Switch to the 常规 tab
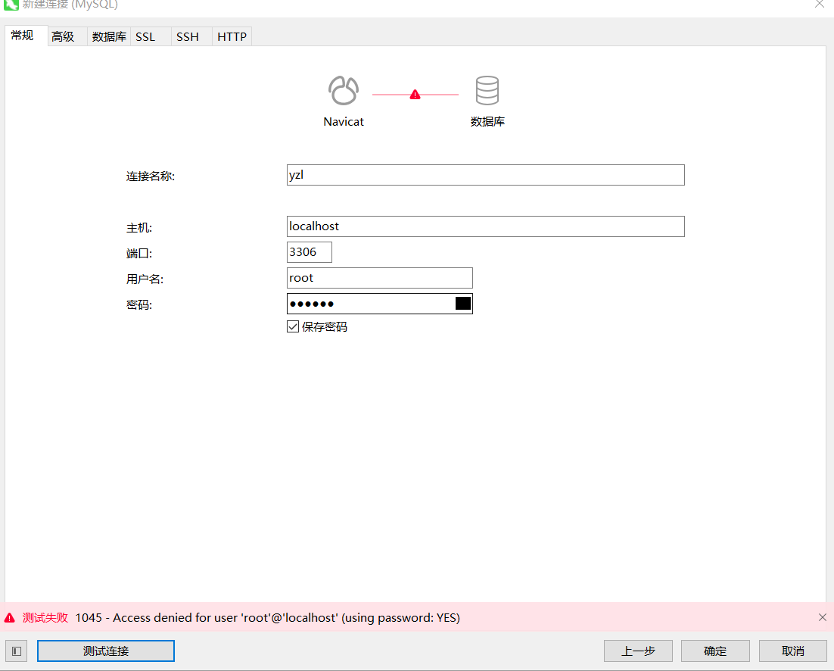Viewport: 834px width, 671px height. pos(26,36)
